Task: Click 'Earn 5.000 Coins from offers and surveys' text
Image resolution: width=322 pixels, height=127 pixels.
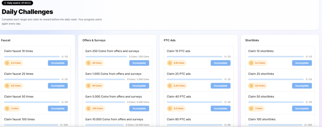Action: 114,97
